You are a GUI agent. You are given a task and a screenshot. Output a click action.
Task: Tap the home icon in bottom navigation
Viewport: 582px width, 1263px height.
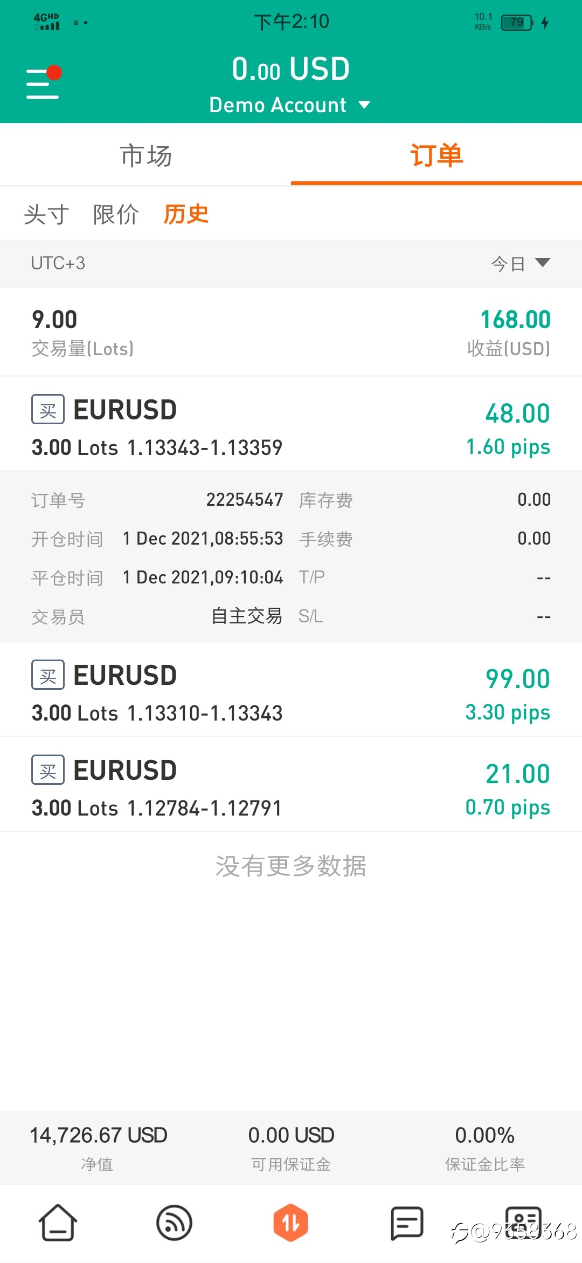[58, 1223]
